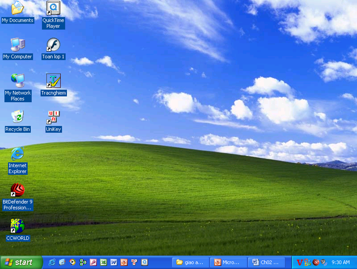
Task: Switch to the 'Micro...' PowerPoint taskbar button
Action: [228, 262]
